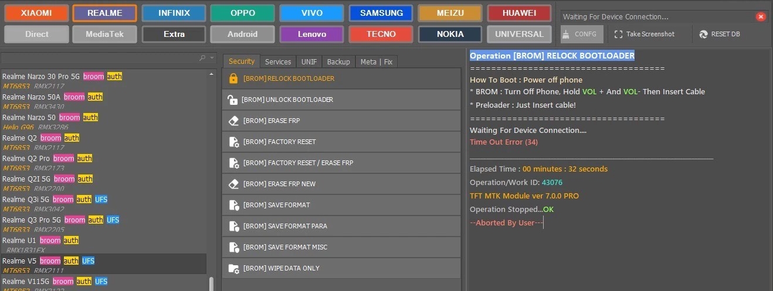Click the eraser icon beside ERASE FRP NEW
Viewport: 773px width, 291px height.
pos(233,184)
